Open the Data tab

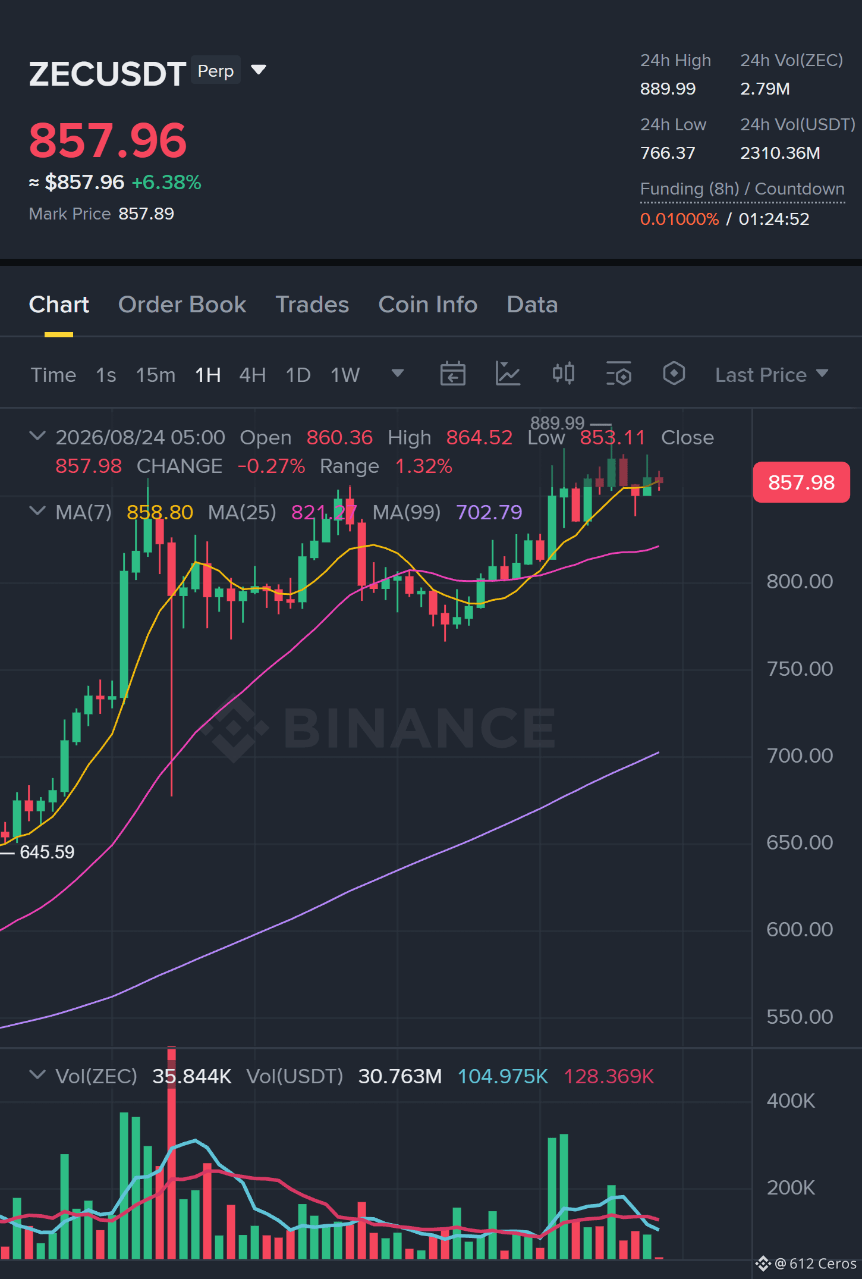click(532, 305)
